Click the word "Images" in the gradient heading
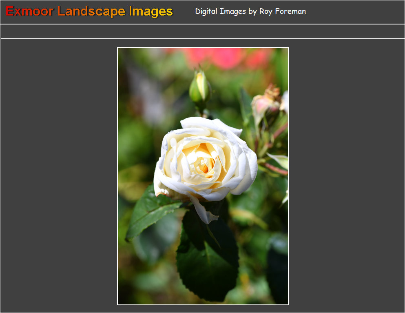 click(x=150, y=11)
